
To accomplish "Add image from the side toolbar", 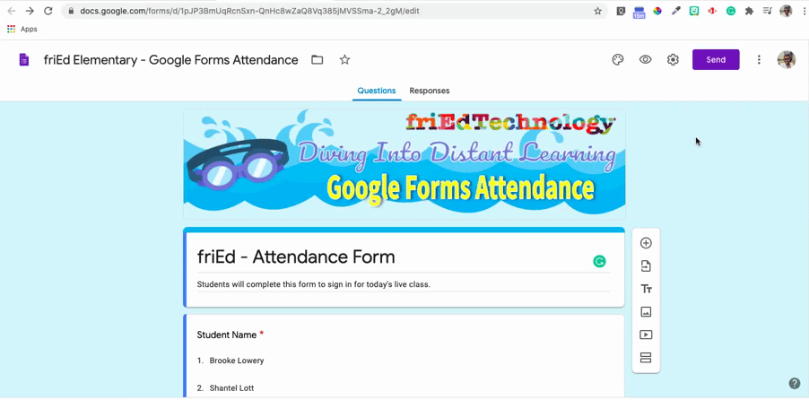I will coord(646,312).
